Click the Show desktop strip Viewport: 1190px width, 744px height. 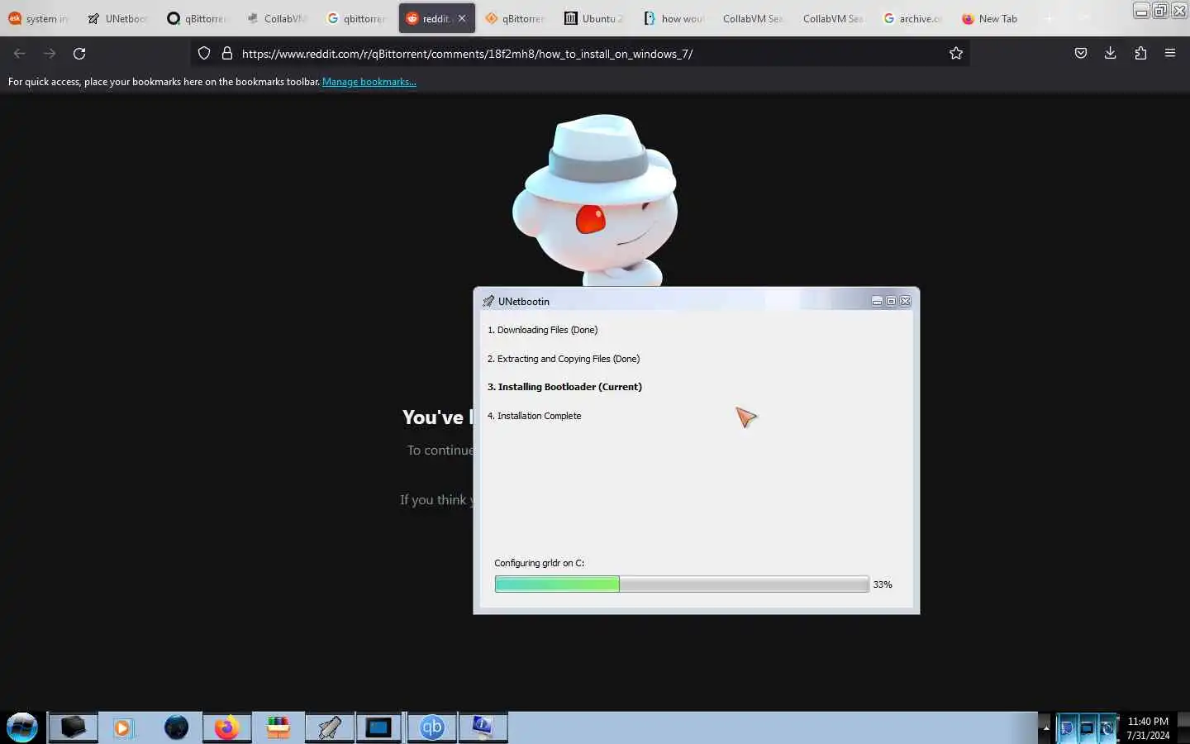point(1183,727)
